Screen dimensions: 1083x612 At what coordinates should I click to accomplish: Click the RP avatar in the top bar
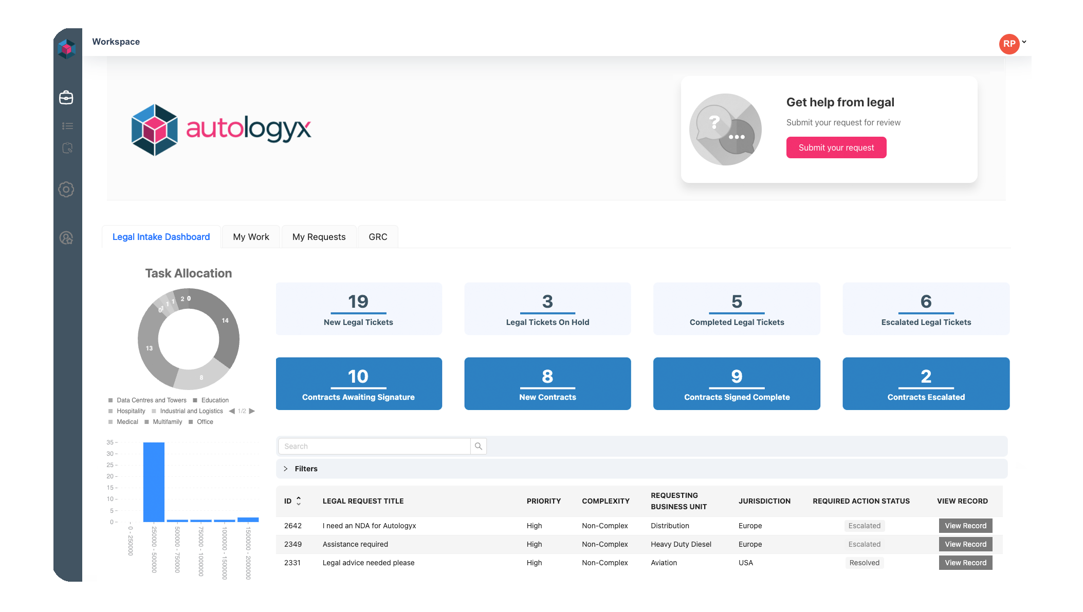coord(1008,44)
